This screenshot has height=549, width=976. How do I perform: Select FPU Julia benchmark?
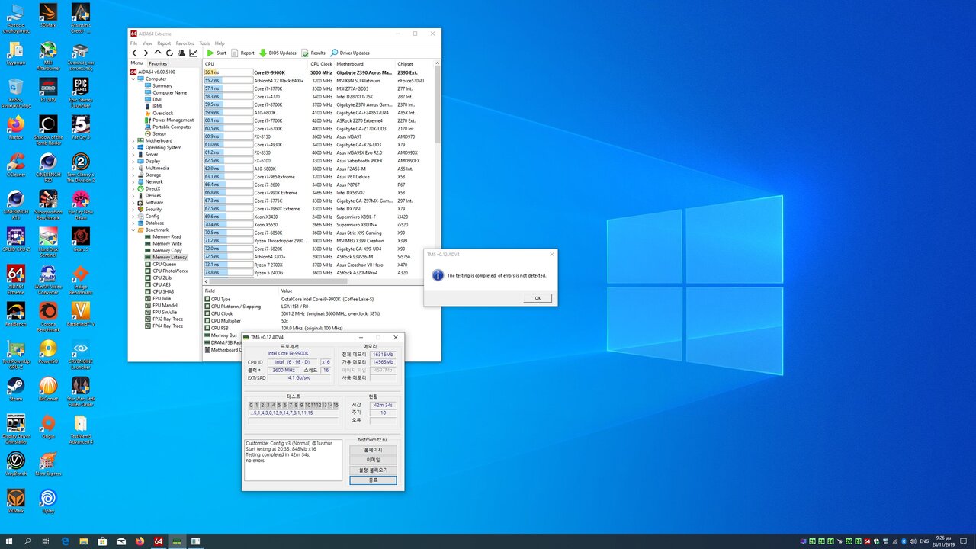[x=157, y=298]
